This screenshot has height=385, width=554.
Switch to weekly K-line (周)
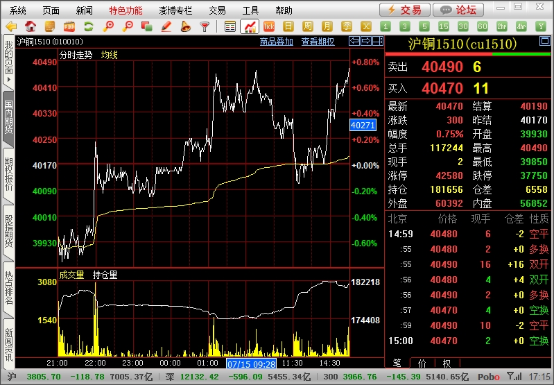(308, 26)
